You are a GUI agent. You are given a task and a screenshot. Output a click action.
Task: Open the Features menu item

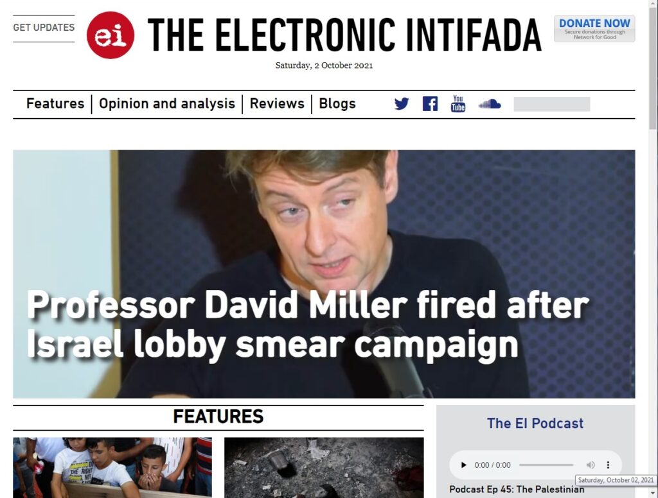point(55,103)
